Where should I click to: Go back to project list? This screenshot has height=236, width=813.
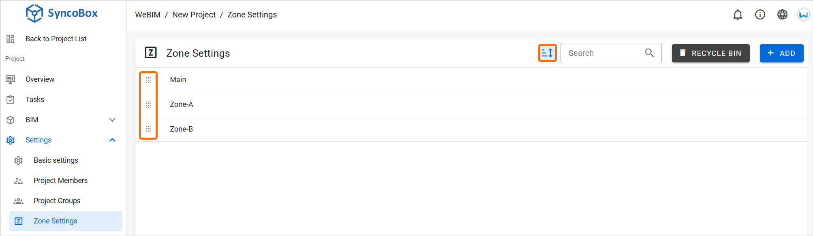(56, 39)
